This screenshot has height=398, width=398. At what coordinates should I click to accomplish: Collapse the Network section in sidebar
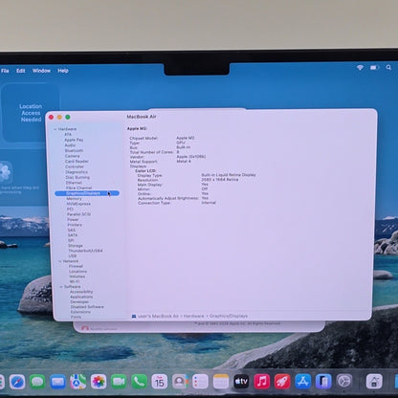click(60, 261)
